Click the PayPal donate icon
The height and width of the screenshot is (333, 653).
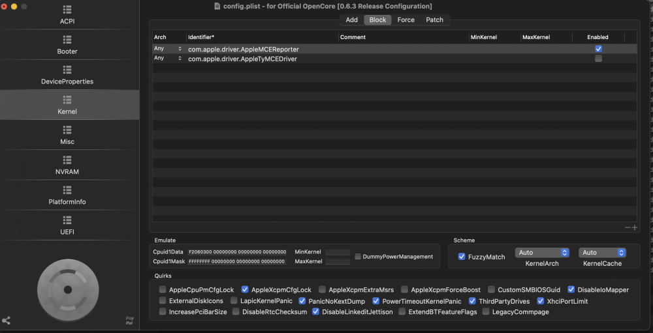tap(129, 321)
